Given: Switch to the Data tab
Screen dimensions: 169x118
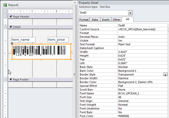Looking at the screenshot, I should pyautogui.click(x=95, y=20).
